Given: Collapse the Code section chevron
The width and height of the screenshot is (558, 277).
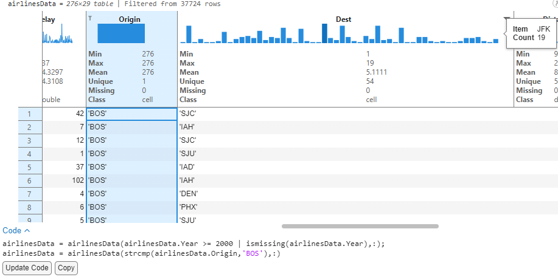Looking at the screenshot, I should click(27, 231).
